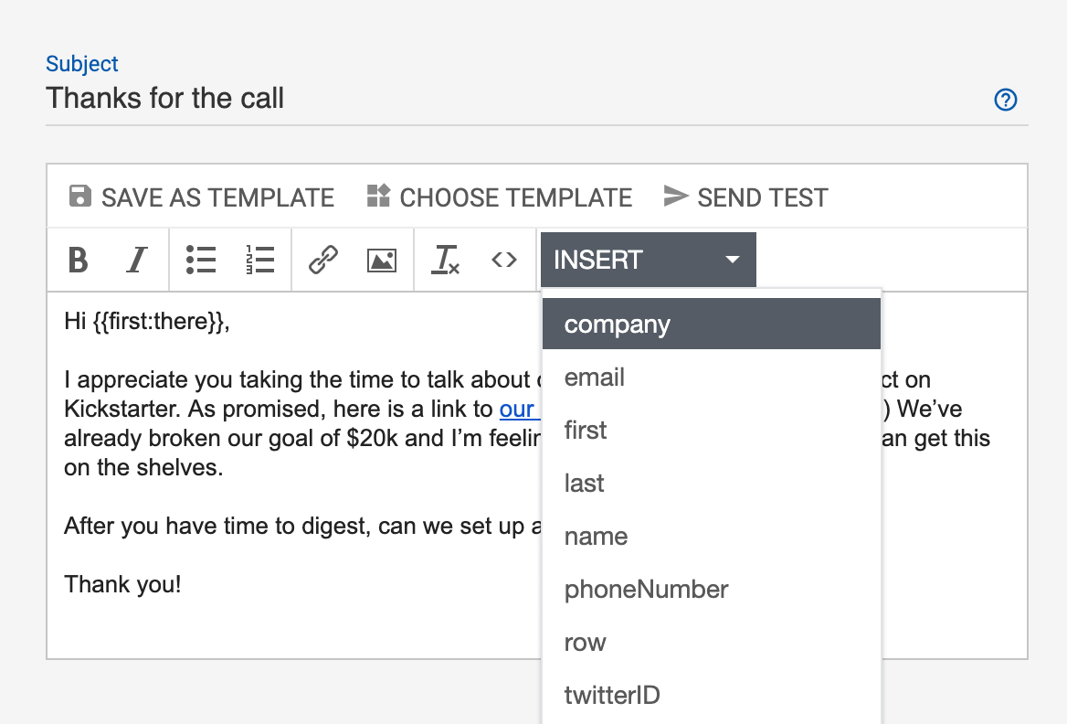
Task: Click SEND TEST to test the email
Action: click(763, 197)
